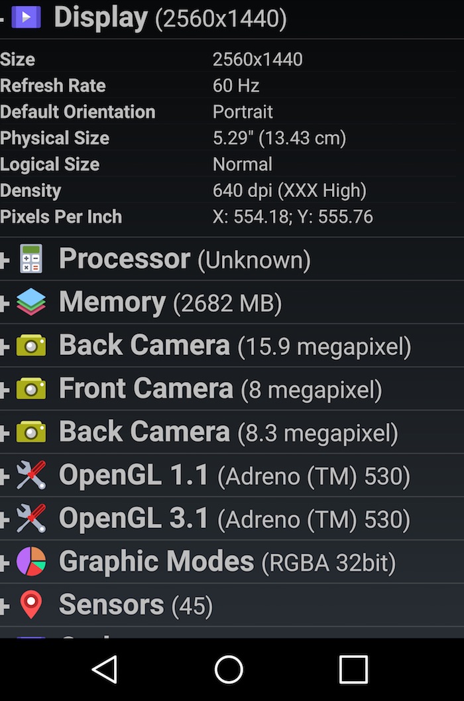
Task: Expand the Processor section
Action: pyautogui.click(x=5, y=259)
